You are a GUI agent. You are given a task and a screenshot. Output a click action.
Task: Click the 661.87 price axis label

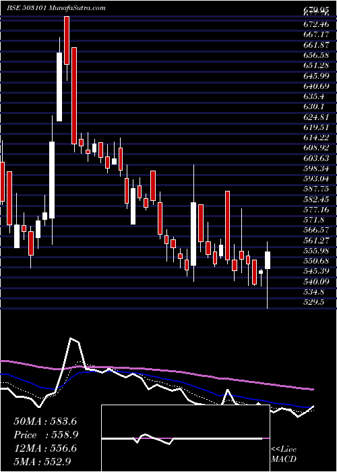tap(316, 45)
